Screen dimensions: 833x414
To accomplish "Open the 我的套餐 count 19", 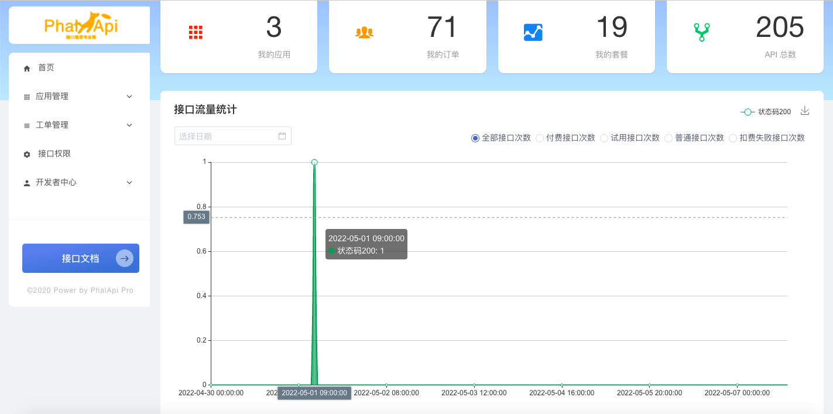I will click(612, 27).
